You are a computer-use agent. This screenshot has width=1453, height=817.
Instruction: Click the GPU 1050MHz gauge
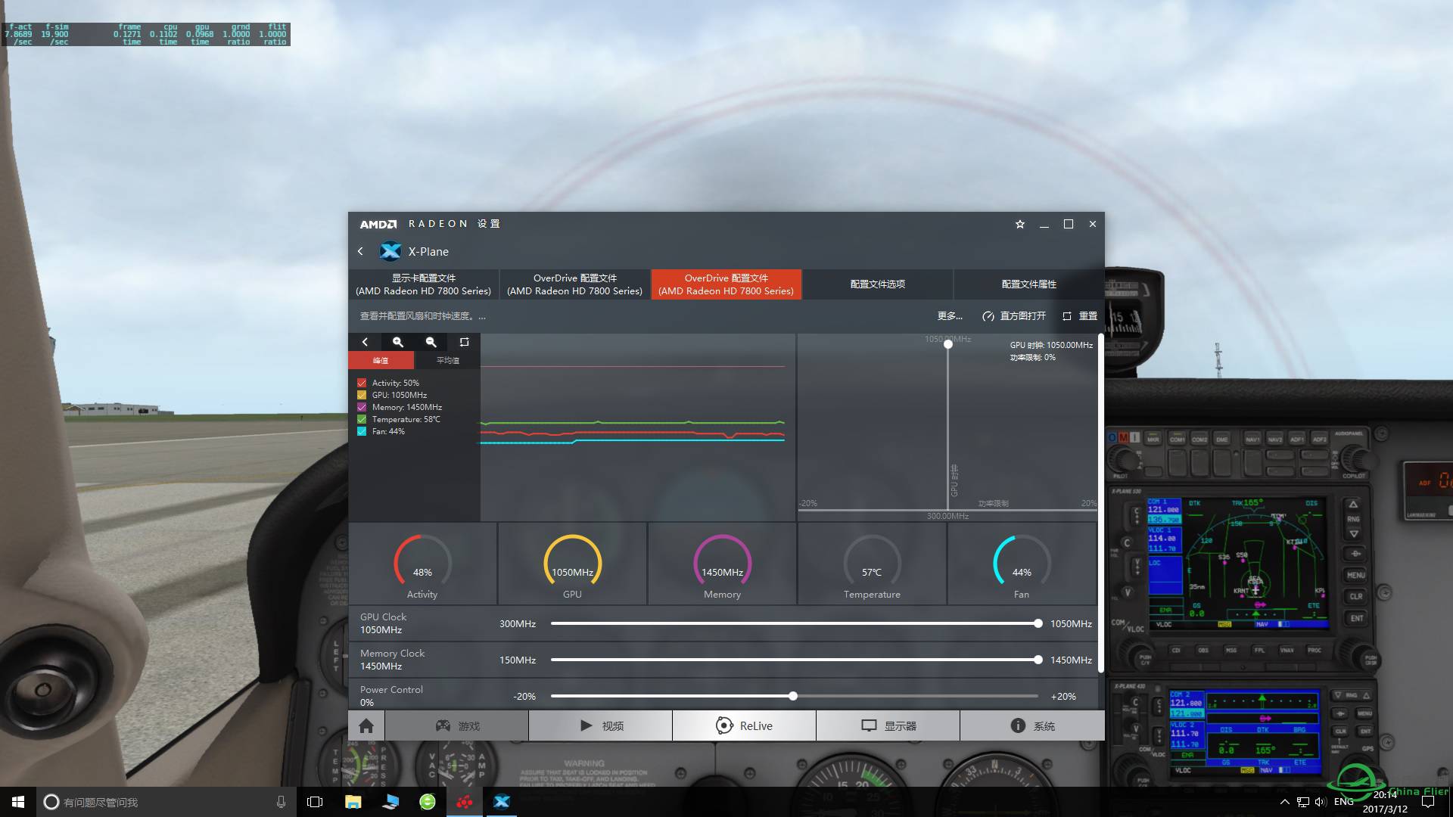click(x=572, y=564)
